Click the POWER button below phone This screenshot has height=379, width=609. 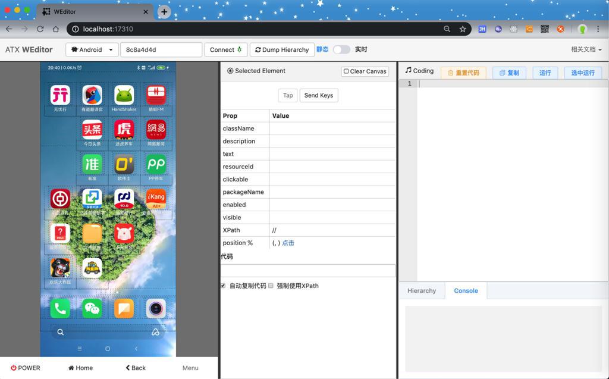(25, 368)
